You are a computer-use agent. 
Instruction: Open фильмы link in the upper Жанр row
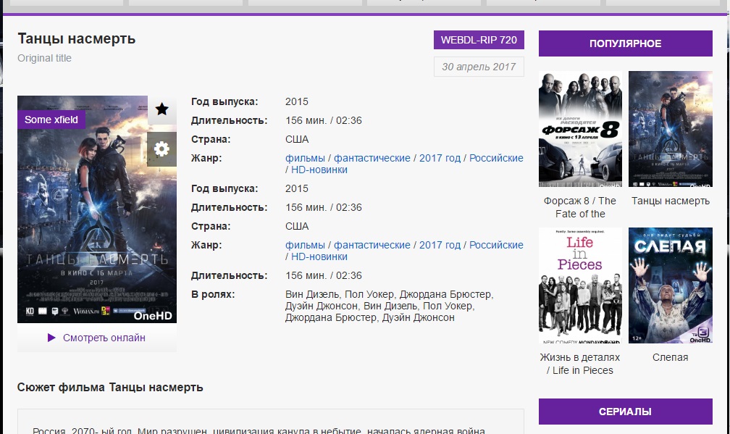tap(305, 159)
